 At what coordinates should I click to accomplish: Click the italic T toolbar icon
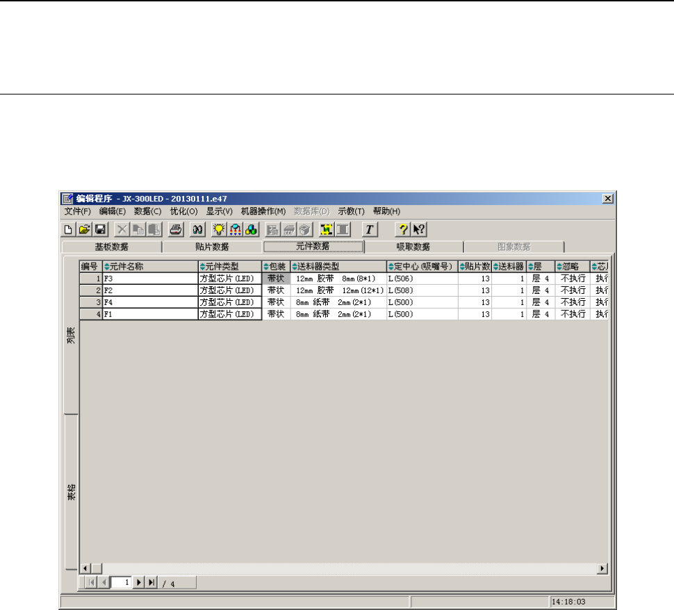tap(370, 229)
